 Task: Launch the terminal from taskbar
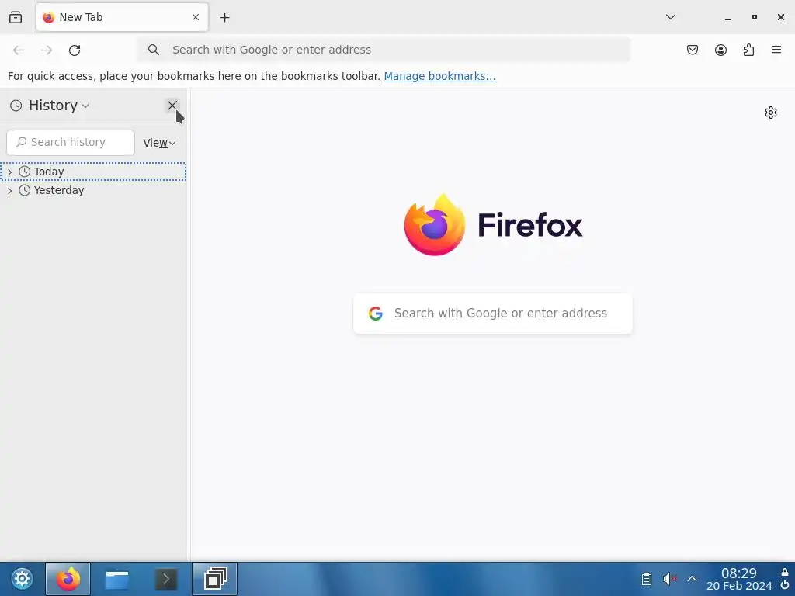click(166, 579)
